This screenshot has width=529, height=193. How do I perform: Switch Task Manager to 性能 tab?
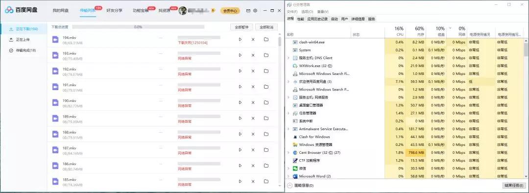pyautogui.click(x=301, y=19)
